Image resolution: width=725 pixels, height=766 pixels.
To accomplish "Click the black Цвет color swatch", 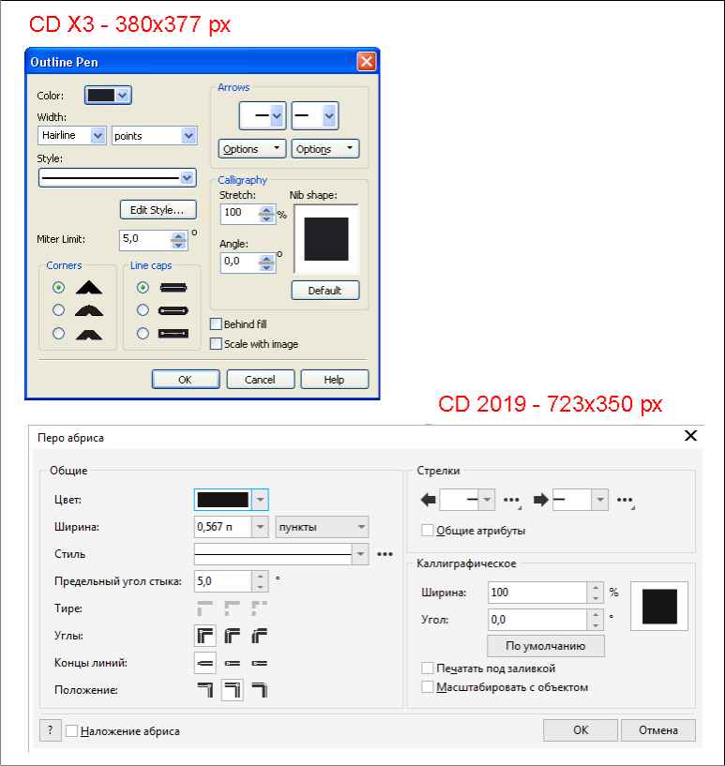I will (223, 500).
